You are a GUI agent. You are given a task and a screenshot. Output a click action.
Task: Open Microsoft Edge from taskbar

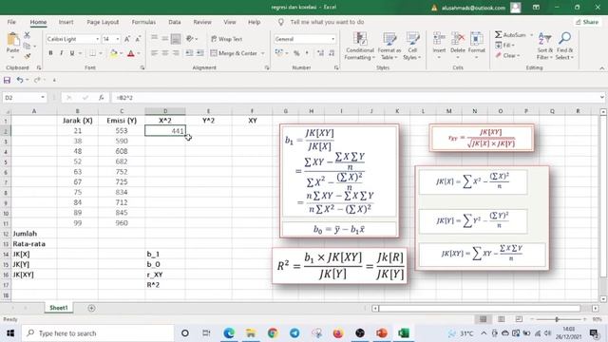pyautogui.click(x=229, y=333)
